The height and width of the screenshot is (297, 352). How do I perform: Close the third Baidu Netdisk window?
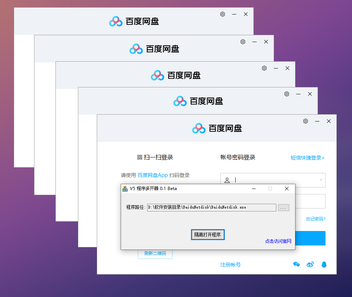[x=287, y=68]
